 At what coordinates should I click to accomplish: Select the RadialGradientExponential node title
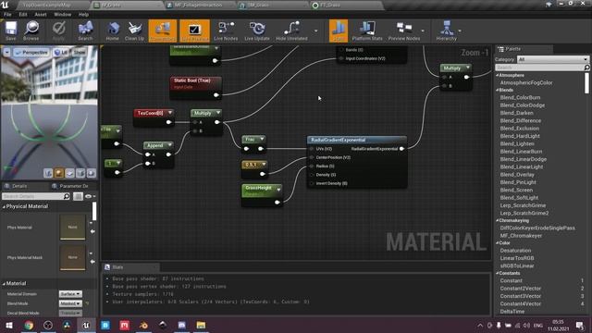click(339, 140)
